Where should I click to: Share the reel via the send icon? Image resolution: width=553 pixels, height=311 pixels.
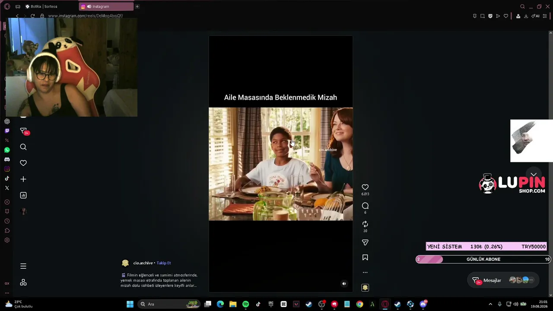coord(365,242)
